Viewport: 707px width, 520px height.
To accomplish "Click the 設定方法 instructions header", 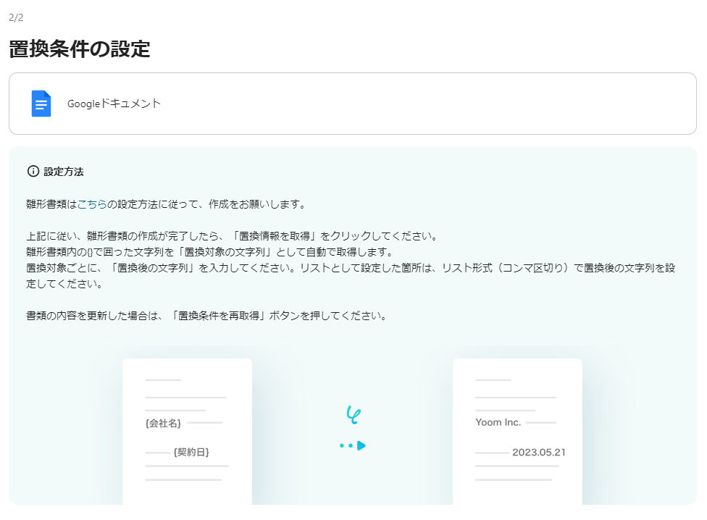I will (x=65, y=172).
